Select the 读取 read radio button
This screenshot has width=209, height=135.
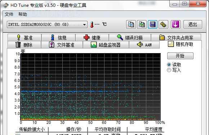pos(169,65)
